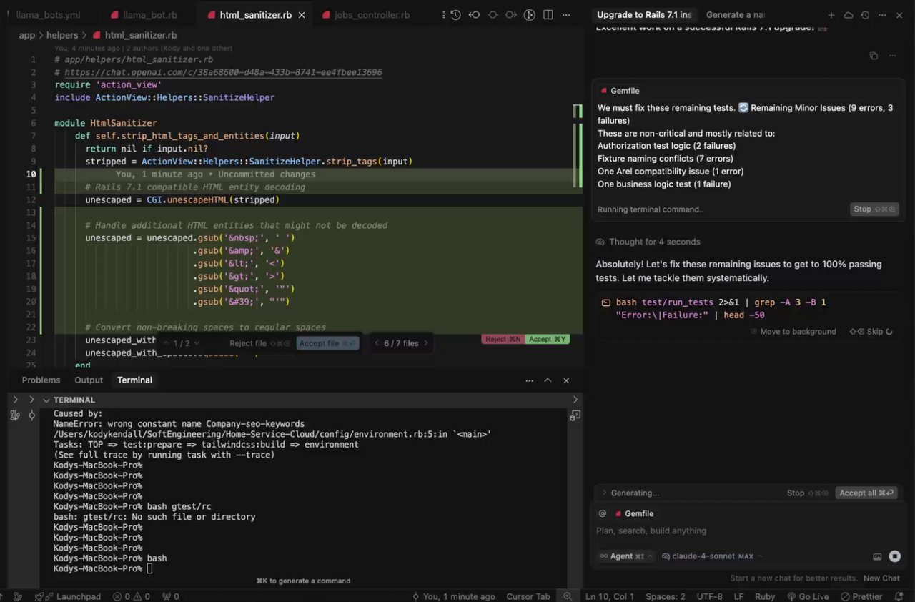Open chat panel more options ellipsis

pyautogui.click(x=883, y=15)
